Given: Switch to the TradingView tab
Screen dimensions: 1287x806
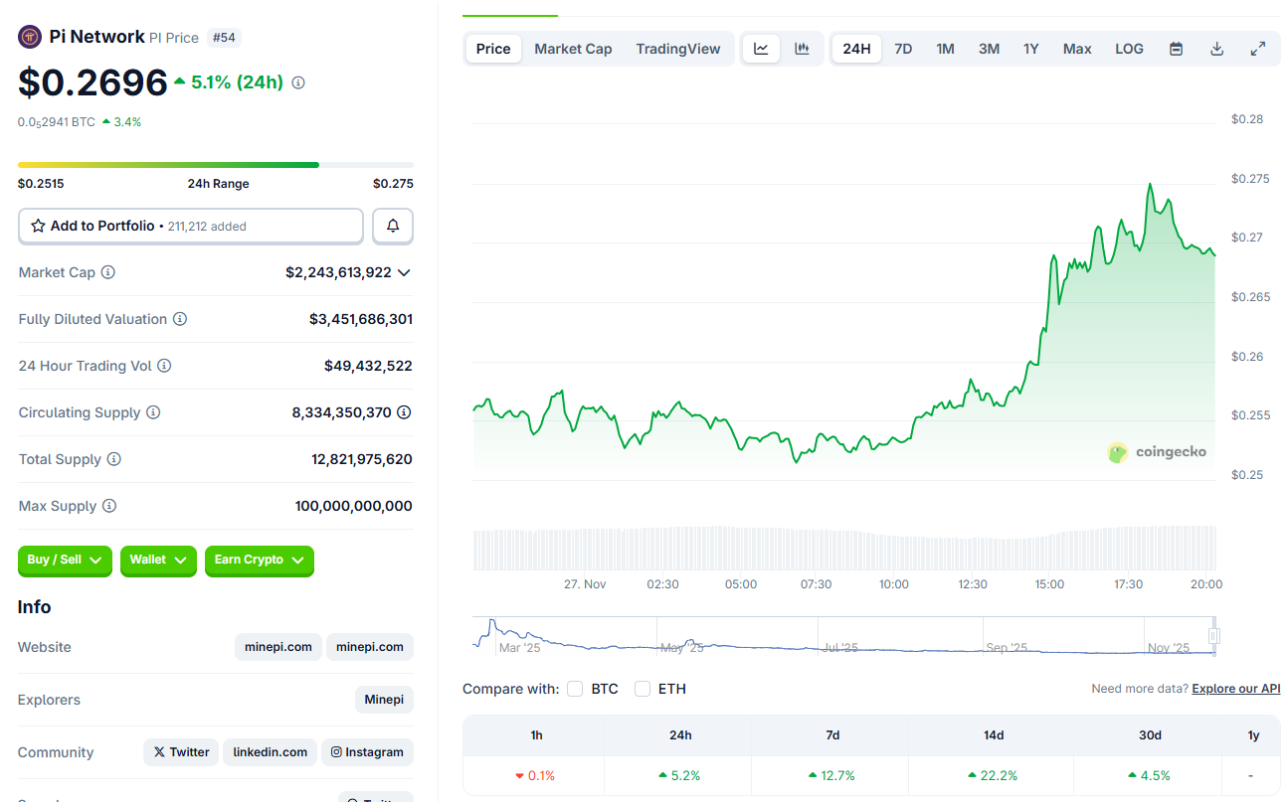Looking at the screenshot, I should click(x=678, y=49).
